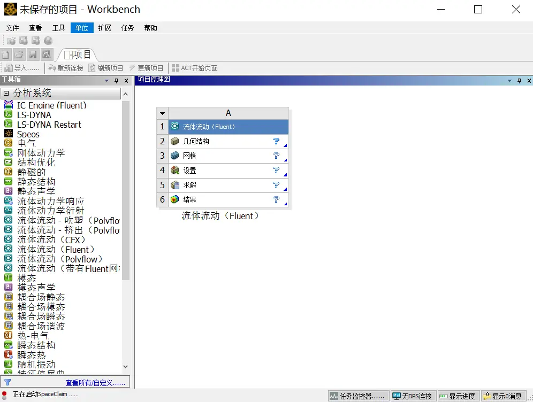Select the IC Engine (Fluent) system icon

(9, 105)
